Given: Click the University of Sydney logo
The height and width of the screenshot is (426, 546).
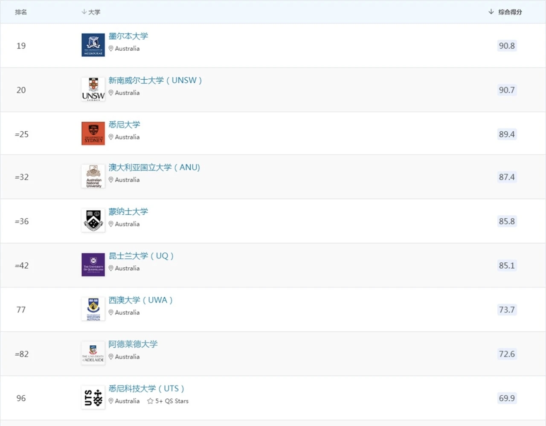Looking at the screenshot, I should (93, 133).
